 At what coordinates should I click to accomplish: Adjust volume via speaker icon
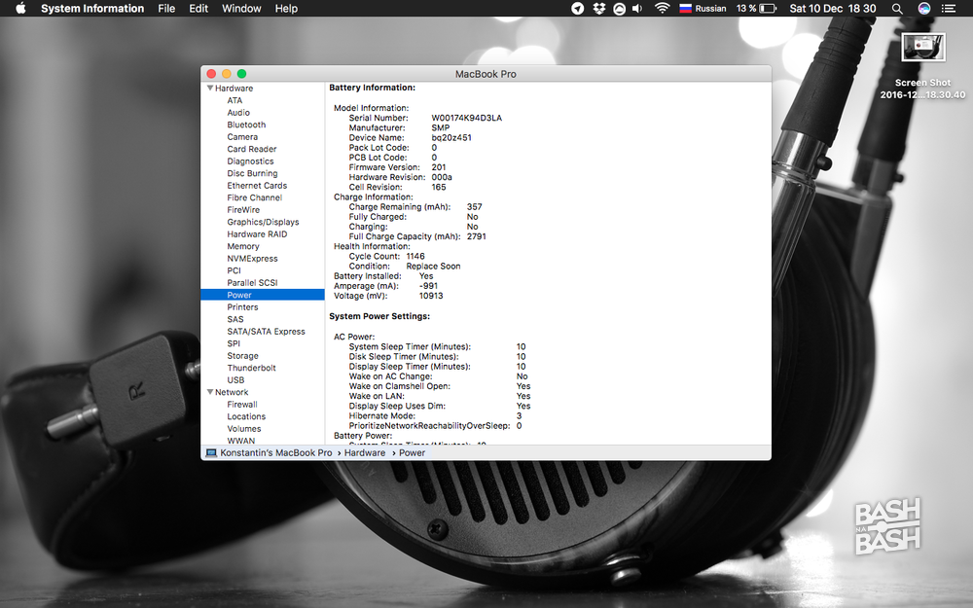point(637,8)
